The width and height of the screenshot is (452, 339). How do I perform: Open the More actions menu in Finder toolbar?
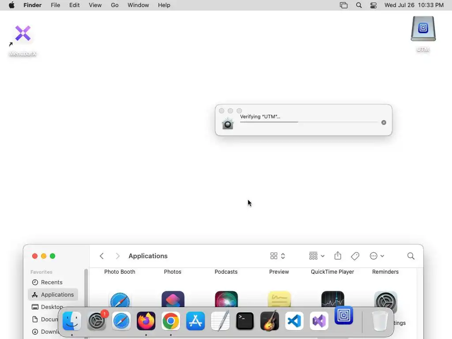(x=377, y=256)
